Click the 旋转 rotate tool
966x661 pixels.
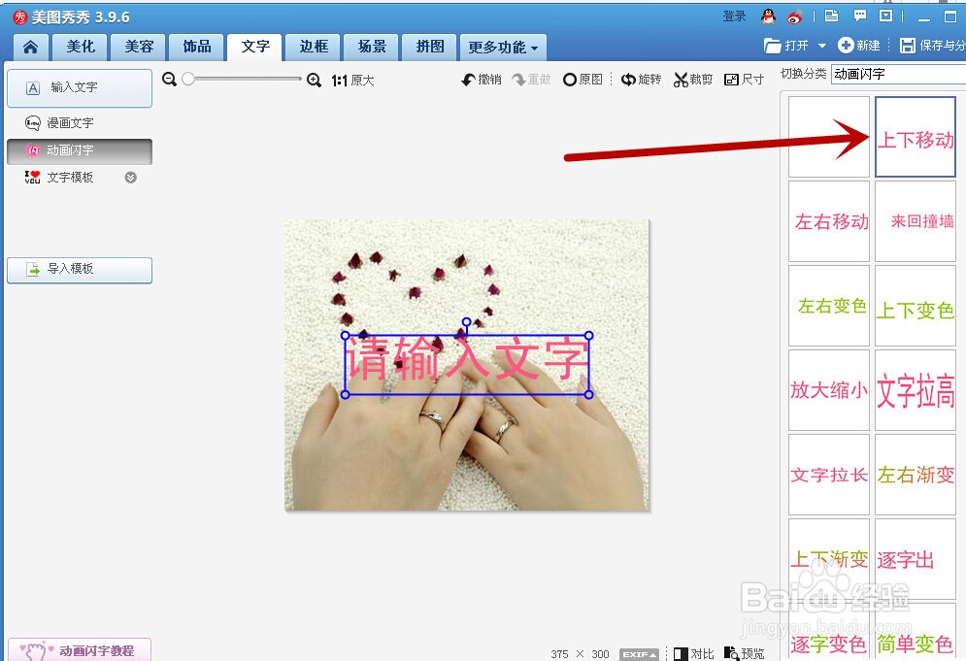coord(641,80)
